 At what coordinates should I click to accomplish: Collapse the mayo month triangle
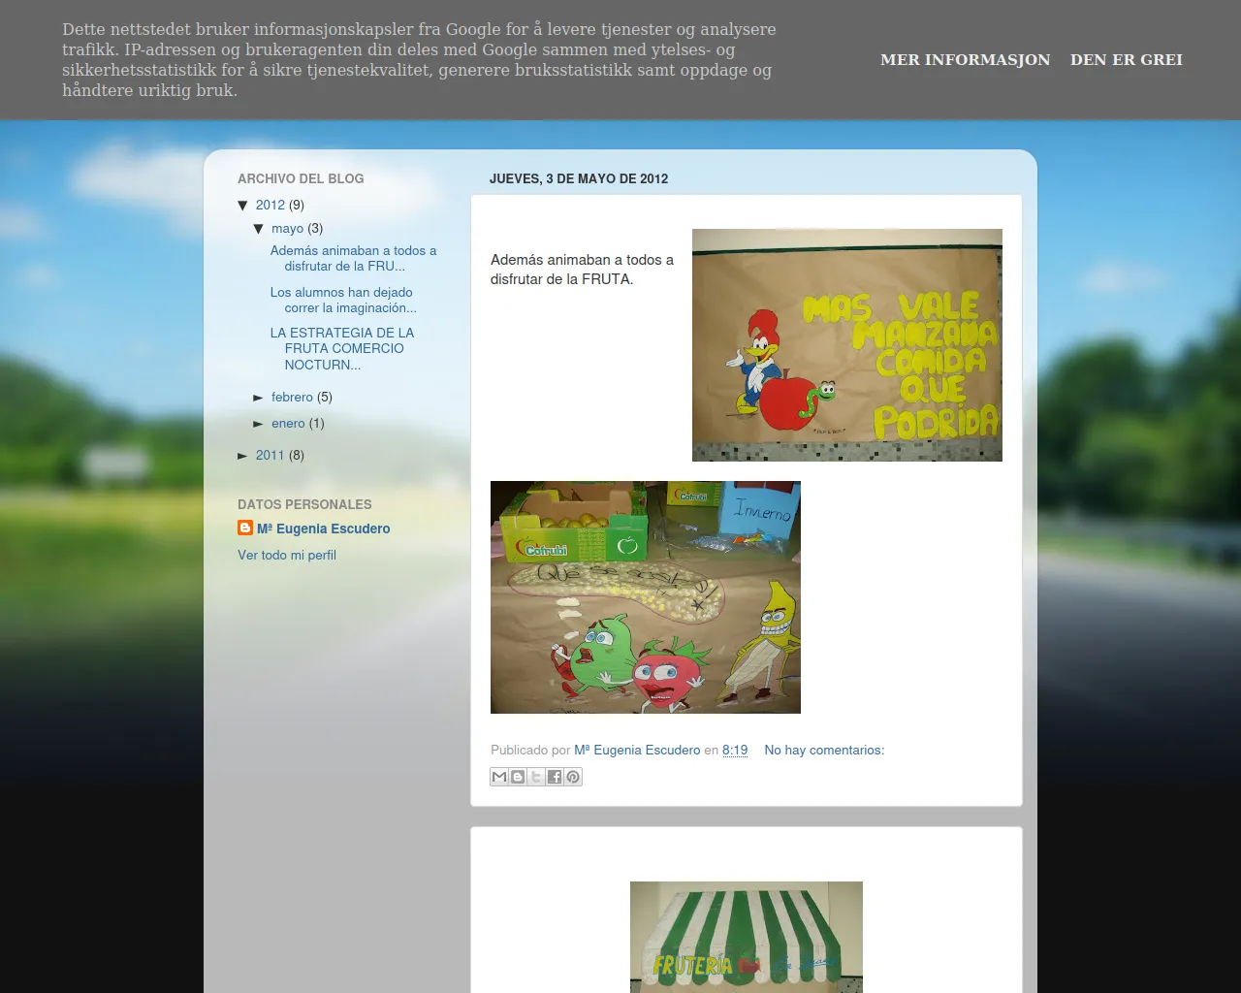[x=259, y=229]
